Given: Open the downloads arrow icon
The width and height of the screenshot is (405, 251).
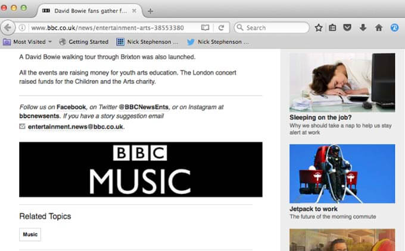Looking at the screenshot, I should coord(363,27).
